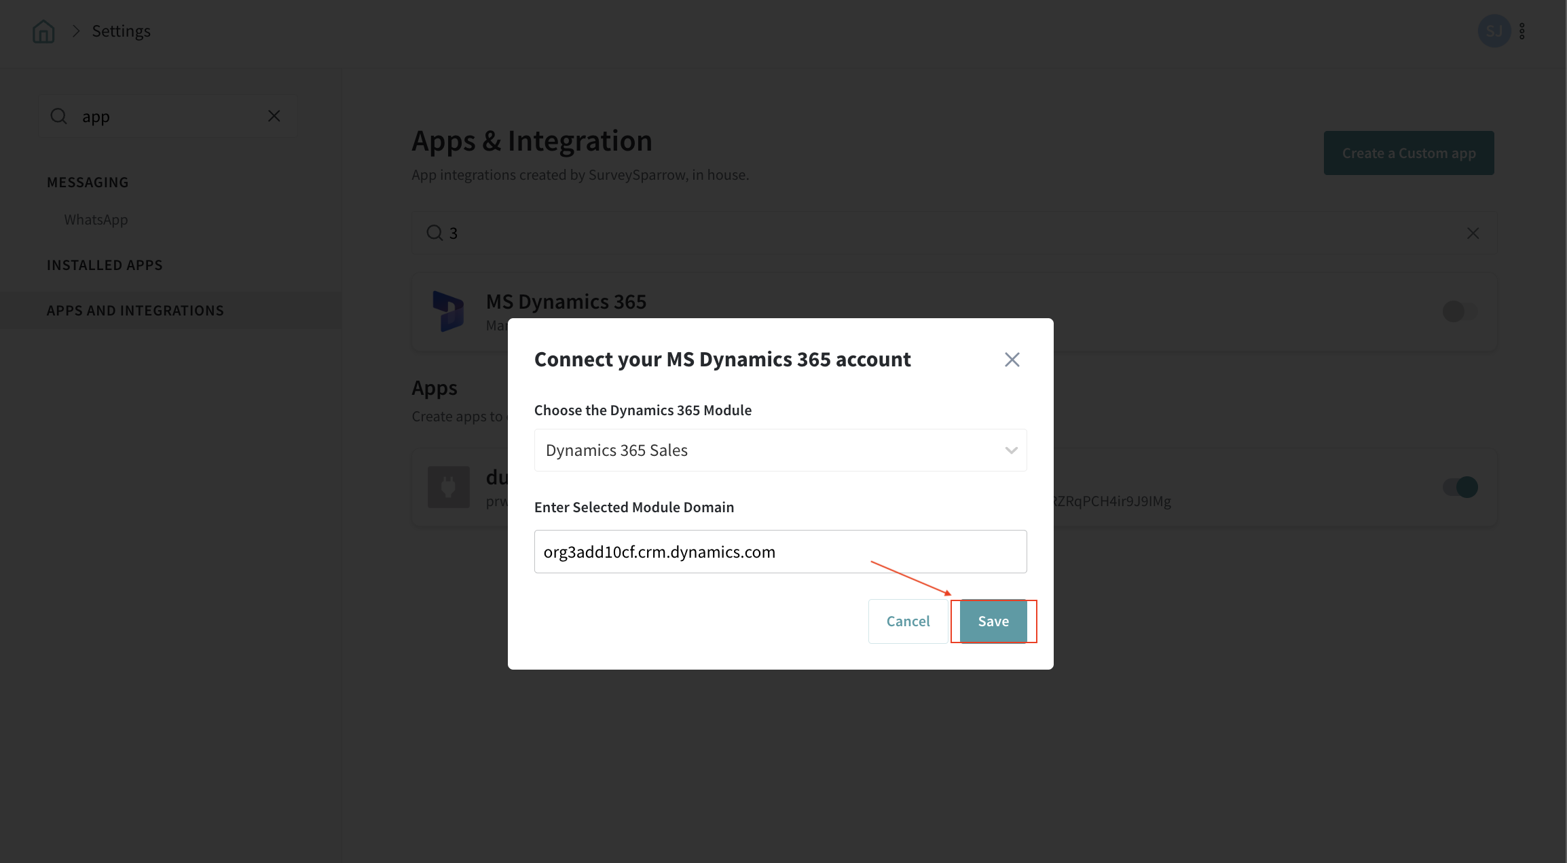Open the three-dot menu near avatar
The height and width of the screenshot is (863, 1567).
point(1522,31)
